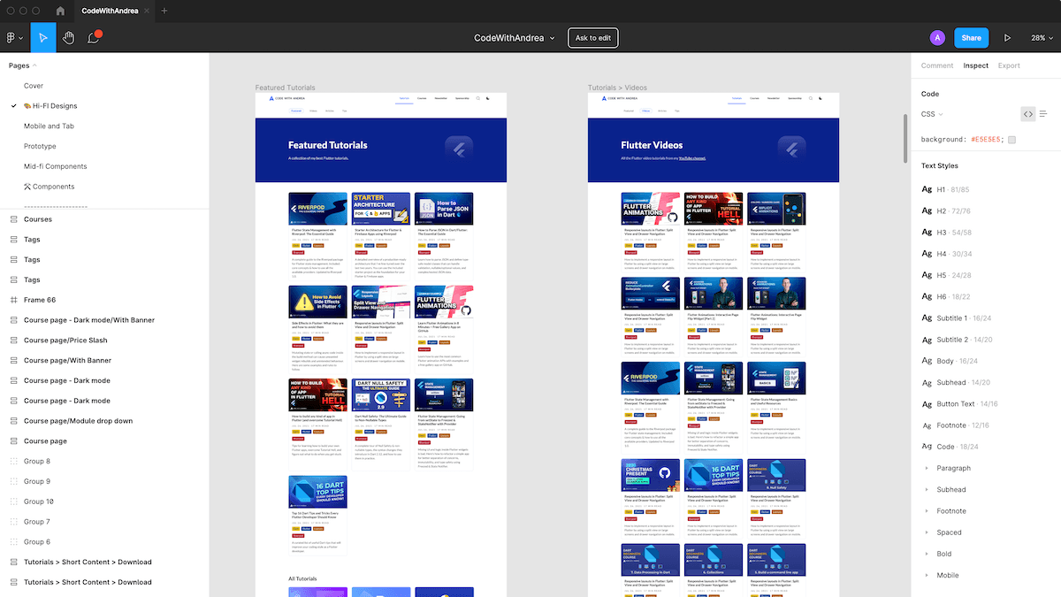Select the Hand tool
This screenshot has height=597, width=1061.
point(68,38)
